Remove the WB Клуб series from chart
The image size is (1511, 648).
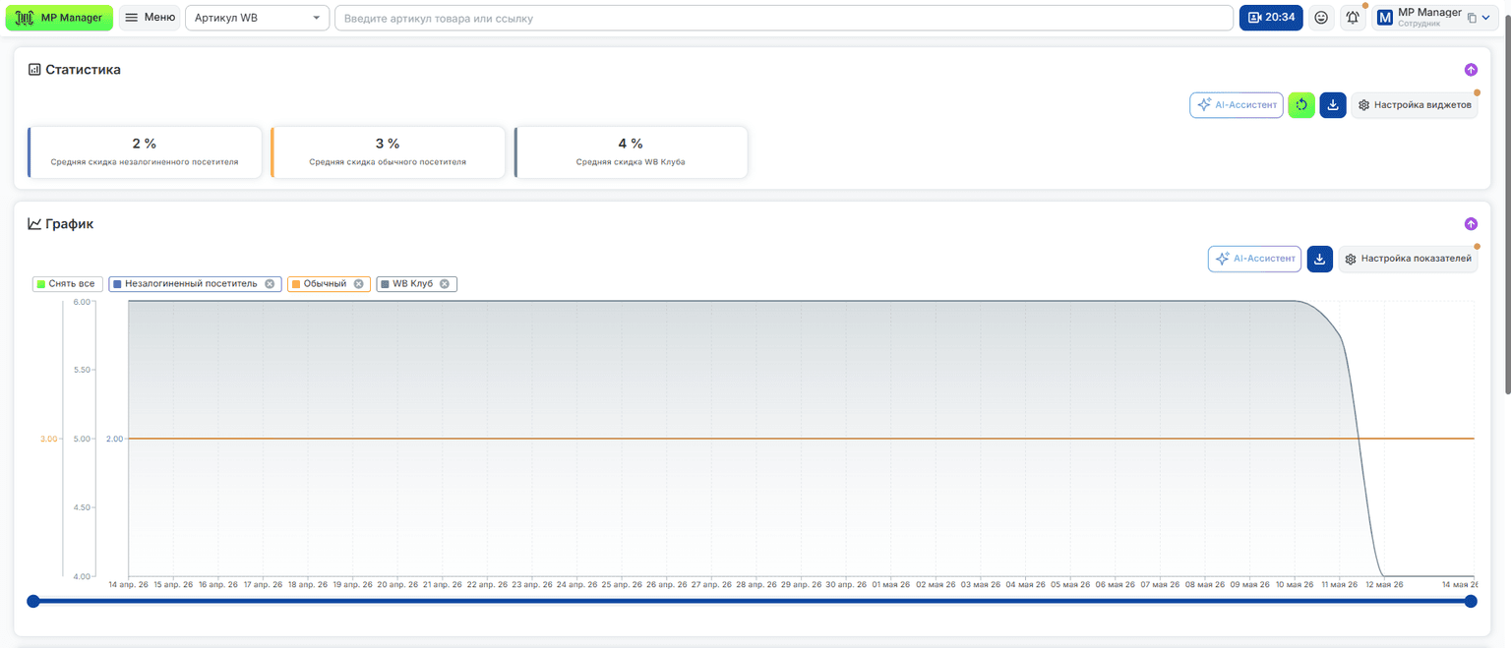[445, 284]
